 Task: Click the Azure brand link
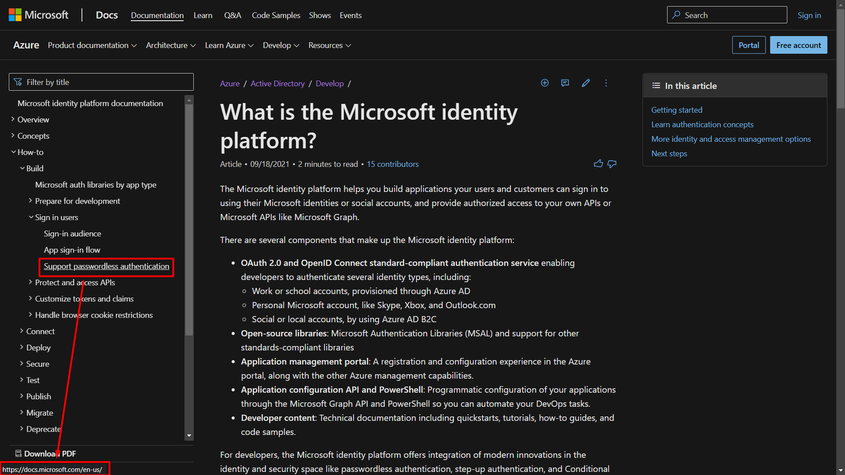click(x=26, y=45)
